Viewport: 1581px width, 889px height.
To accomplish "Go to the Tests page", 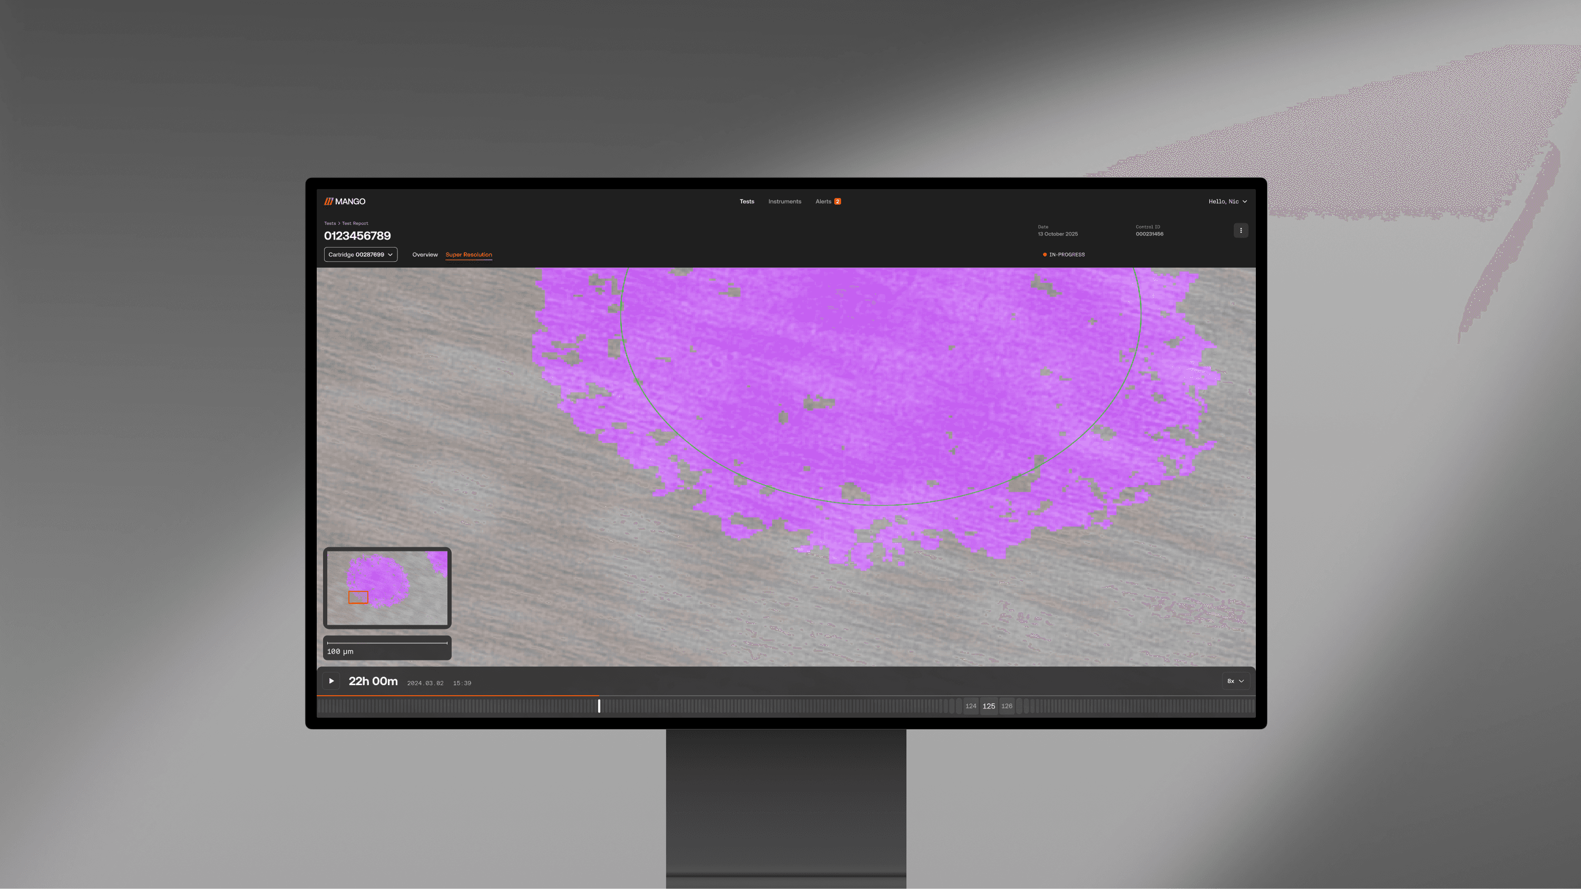I will [x=746, y=201].
